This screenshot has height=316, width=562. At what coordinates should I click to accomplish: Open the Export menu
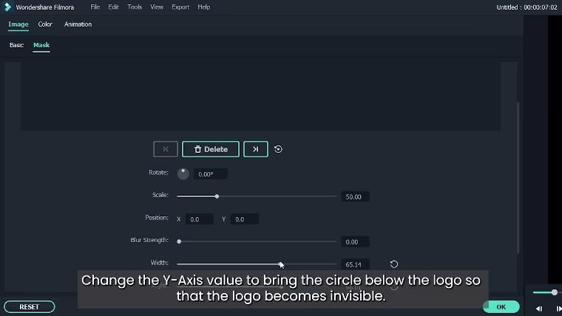click(180, 7)
